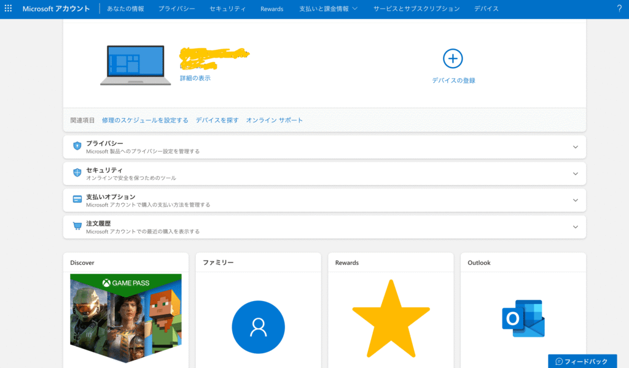Click the help question mark icon

(x=619, y=9)
